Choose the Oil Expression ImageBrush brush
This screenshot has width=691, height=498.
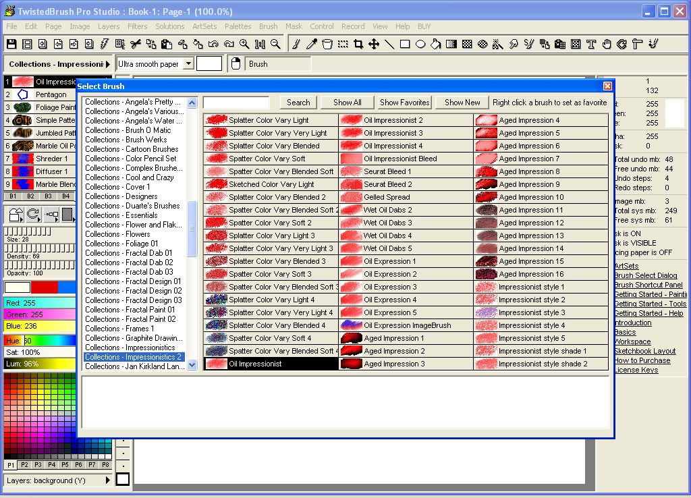click(x=406, y=325)
